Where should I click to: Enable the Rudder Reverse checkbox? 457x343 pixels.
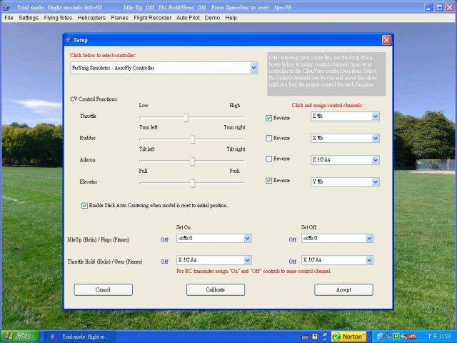268,138
